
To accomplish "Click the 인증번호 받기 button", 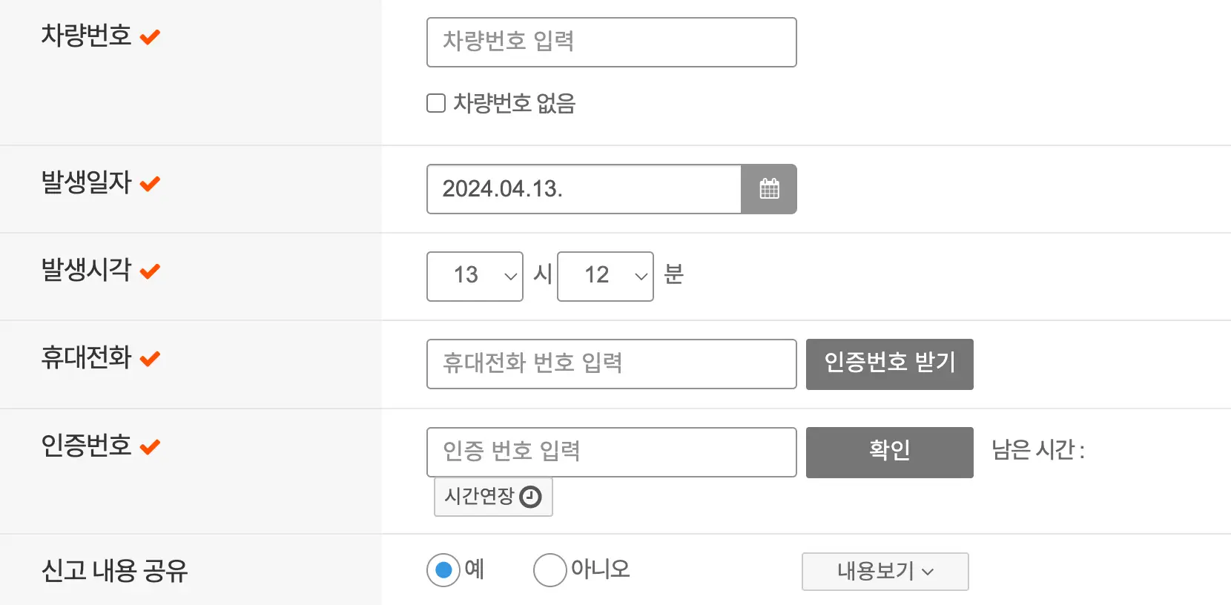I will coord(889,364).
